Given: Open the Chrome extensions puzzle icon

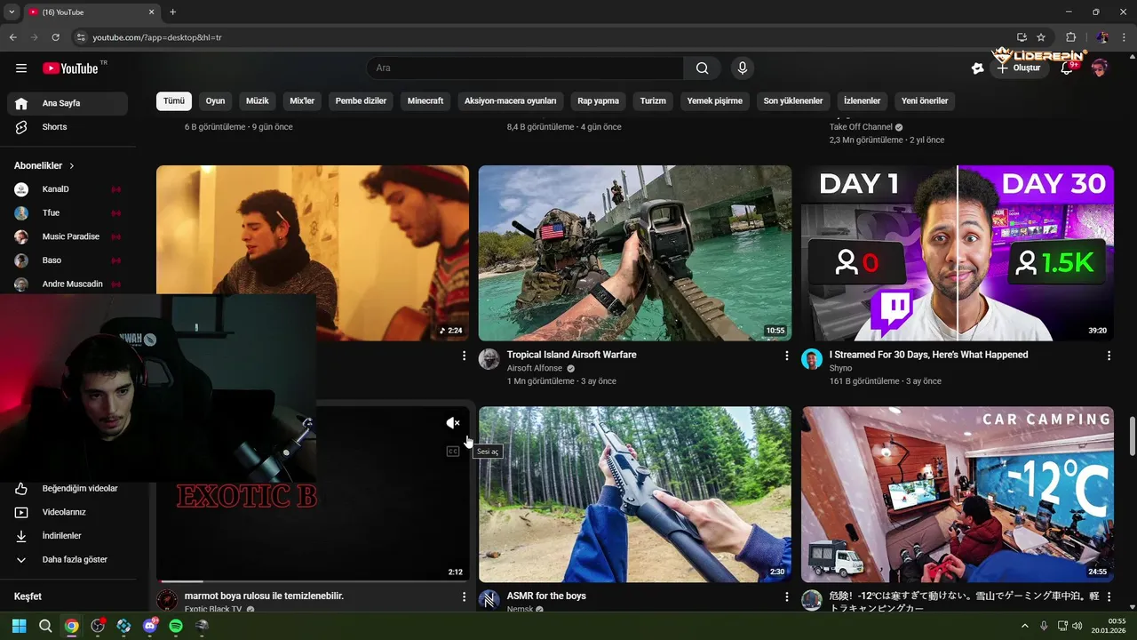Looking at the screenshot, I should click(1070, 37).
